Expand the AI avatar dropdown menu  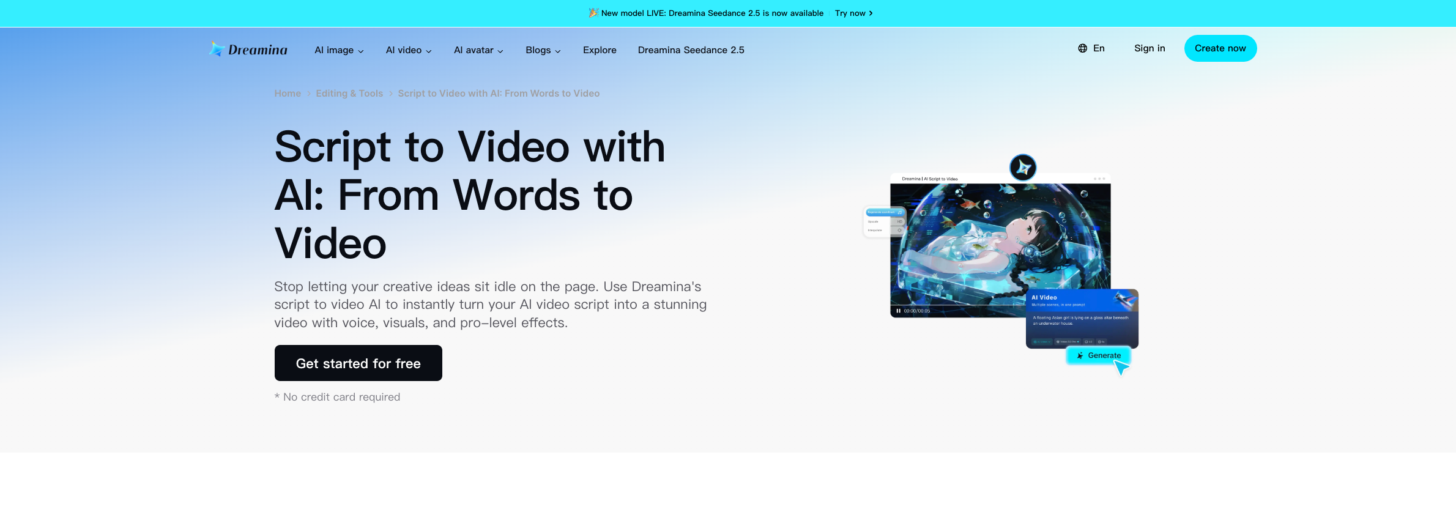[478, 50]
